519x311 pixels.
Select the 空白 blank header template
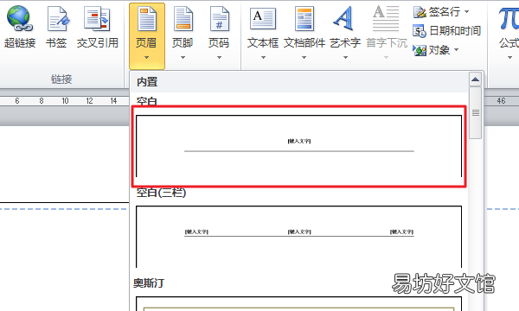click(299, 146)
